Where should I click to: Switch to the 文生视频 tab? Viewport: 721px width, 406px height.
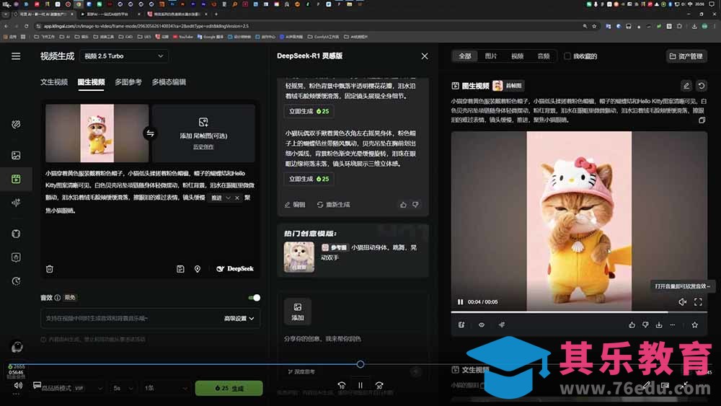point(54,81)
